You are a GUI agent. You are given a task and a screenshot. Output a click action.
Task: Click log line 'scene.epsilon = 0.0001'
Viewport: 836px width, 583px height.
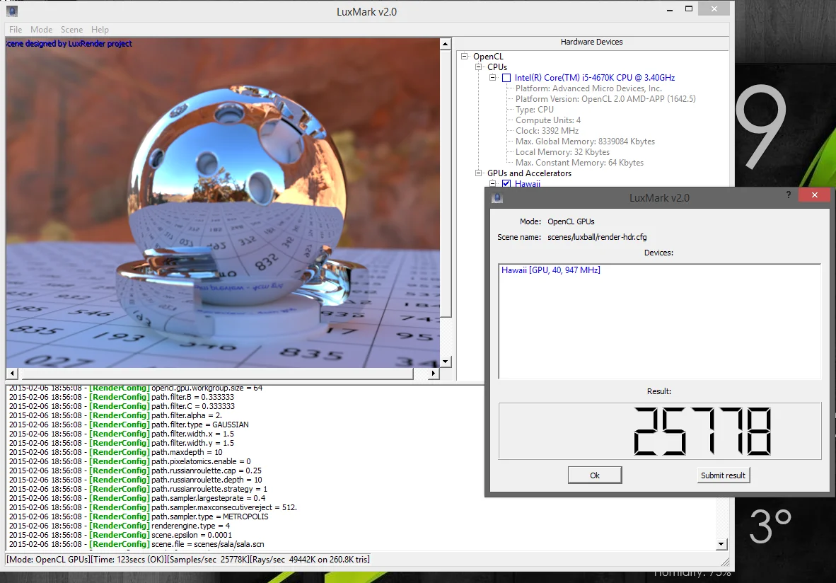(x=120, y=535)
